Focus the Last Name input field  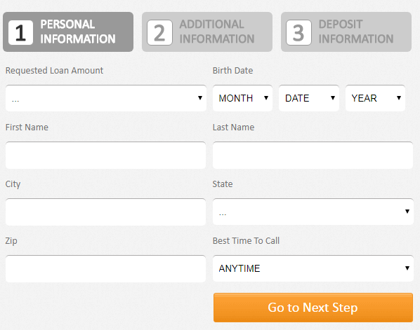point(313,156)
